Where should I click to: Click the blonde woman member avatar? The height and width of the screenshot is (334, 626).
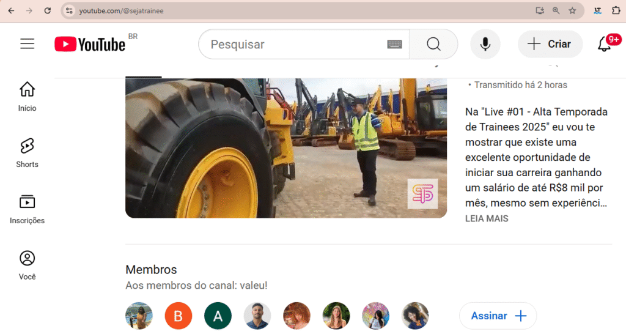tap(336, 316)
